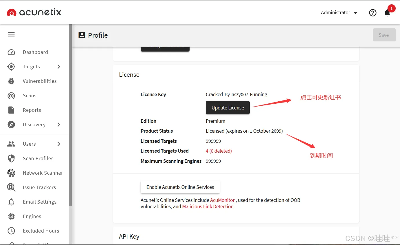Click the License section heading
Screen dimensions: 400x245
[129, 75]
